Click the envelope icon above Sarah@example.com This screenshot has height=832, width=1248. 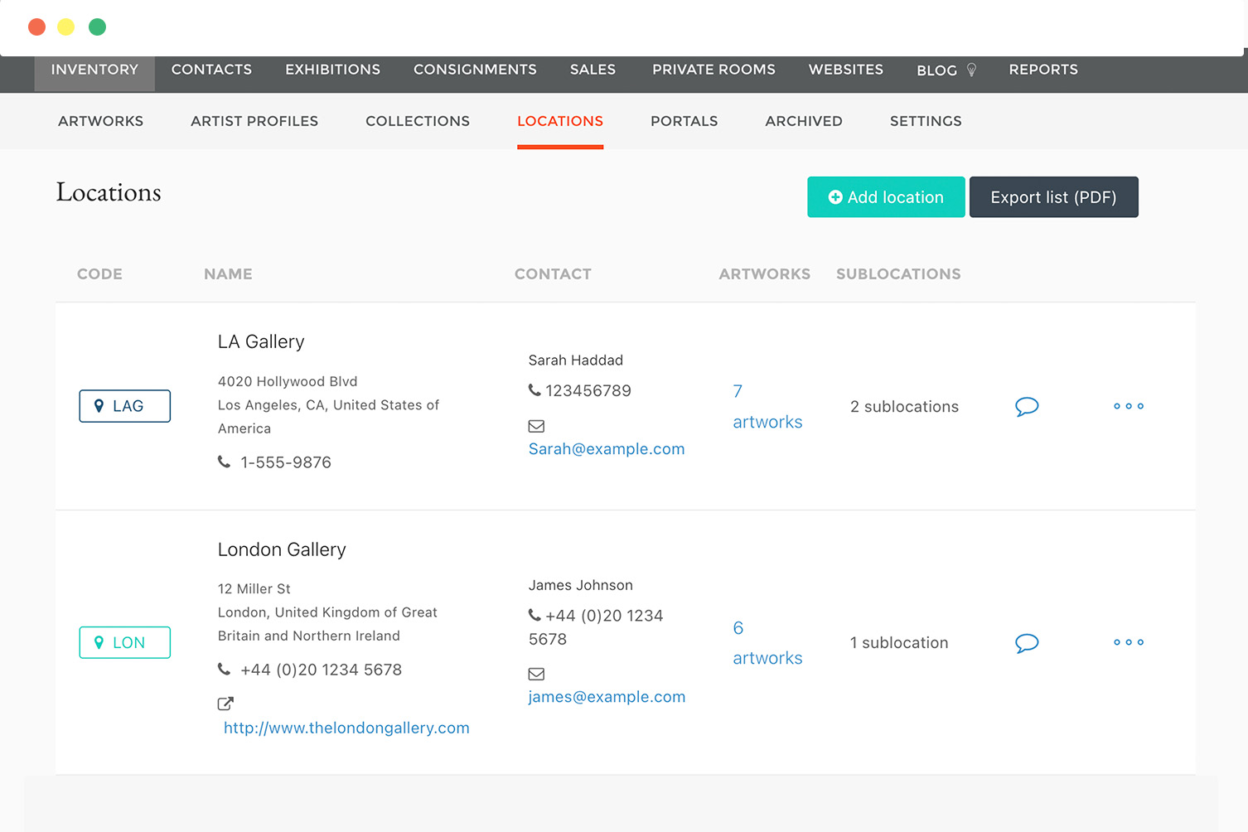tap(536, 426)
